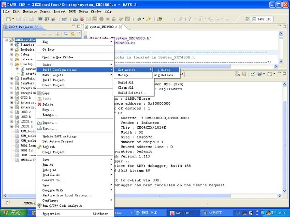
Task: Run C/C++ Code Analysis icon entry
Action: point(63,205)
